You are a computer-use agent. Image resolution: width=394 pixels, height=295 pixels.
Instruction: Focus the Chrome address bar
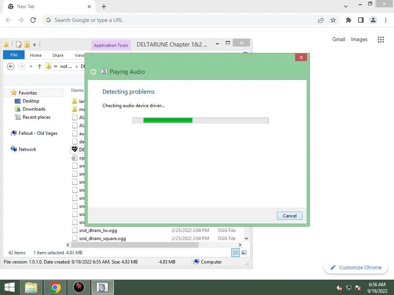(181, 20)
